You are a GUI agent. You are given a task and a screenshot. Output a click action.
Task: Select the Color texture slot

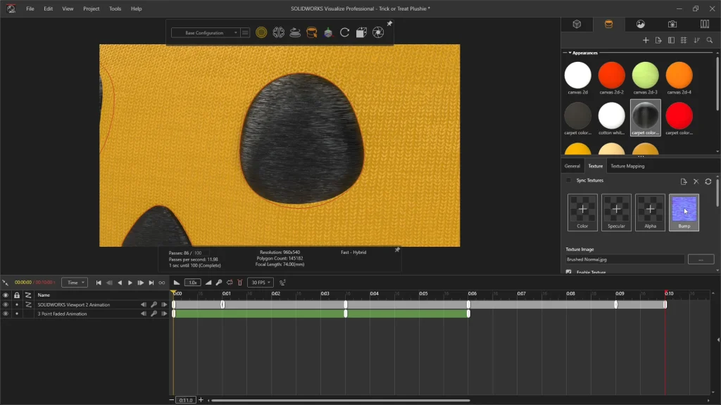[582, 212]
